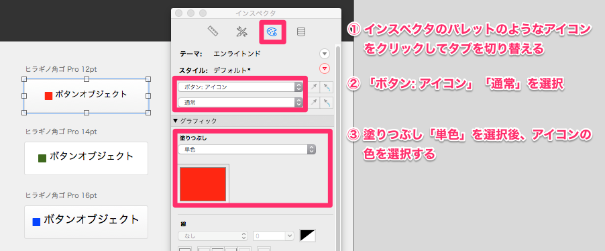The width and height of the screenshot is (605, 251).
Task: Click the blue pin icon beside ボタン: アイコン
Action: point(327,87)
